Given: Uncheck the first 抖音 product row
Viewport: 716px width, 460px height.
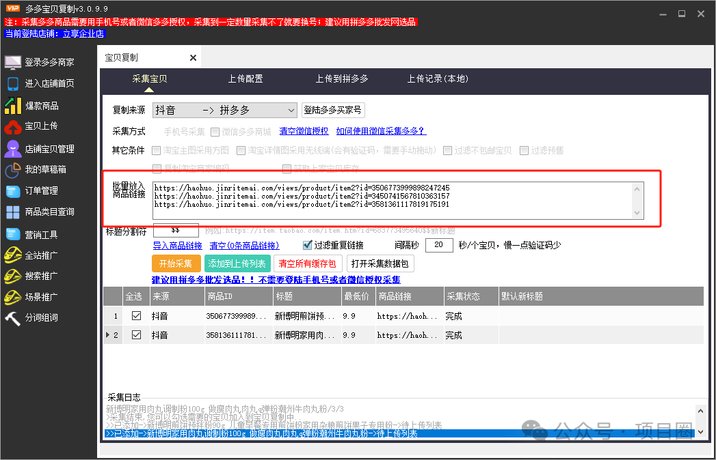Looking at the screenshot, I should (x=136, y=315).
